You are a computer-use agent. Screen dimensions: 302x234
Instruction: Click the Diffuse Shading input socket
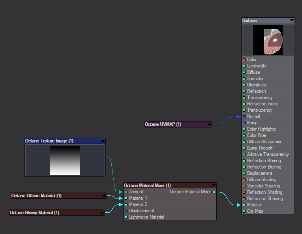click(244, 180)
